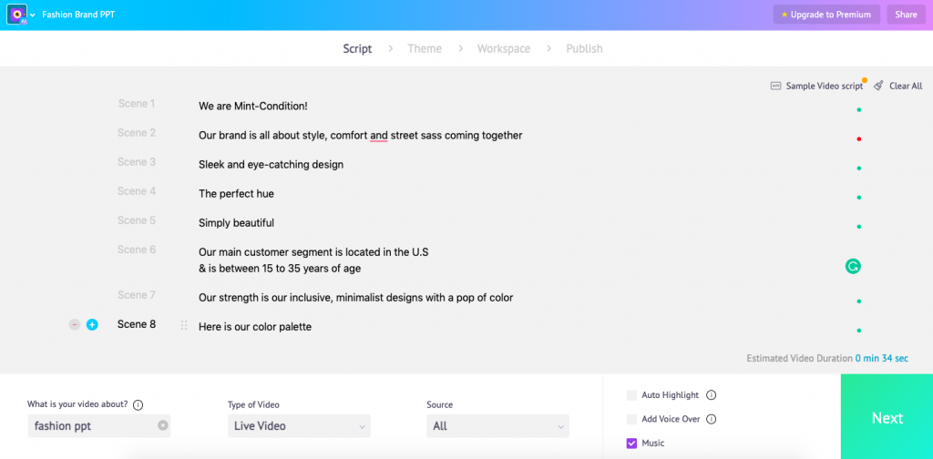Go to the Publish step
The image size is (933, 459).
(x=584, y=49)
